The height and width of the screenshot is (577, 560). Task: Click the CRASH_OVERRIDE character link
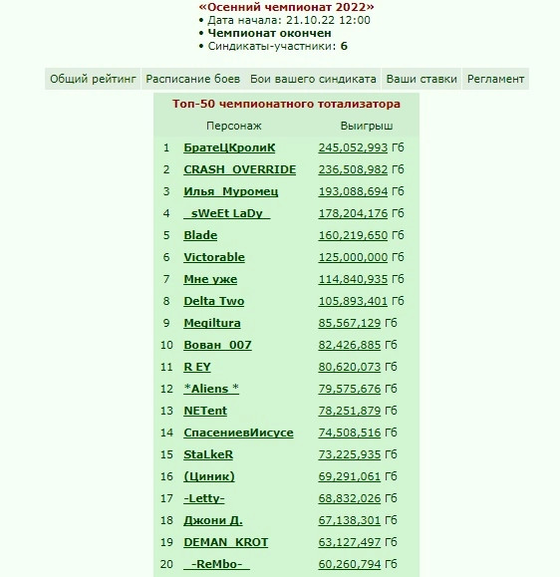pos(239,169)
